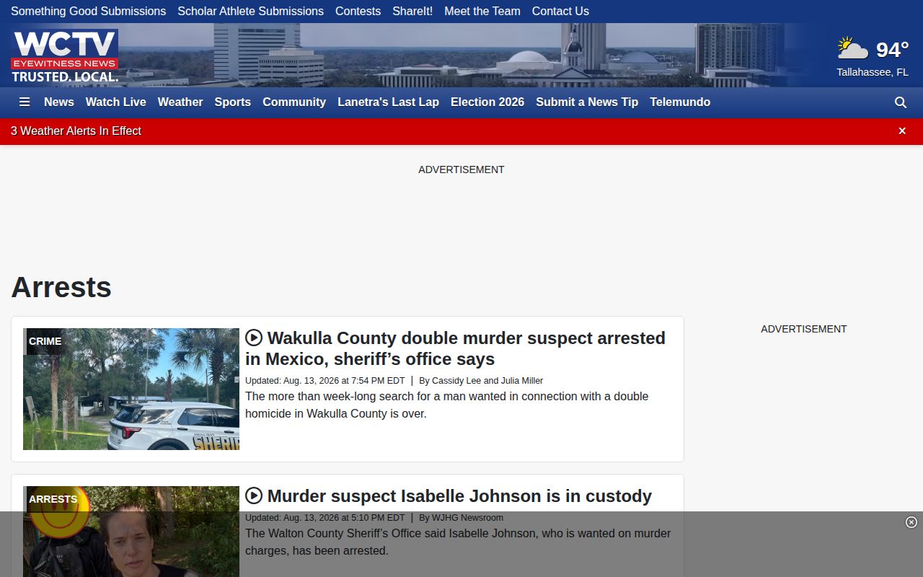This screenshot has height=577, width=923.
Task: Close the bottom overlay ad
Action: pos(911,522)
